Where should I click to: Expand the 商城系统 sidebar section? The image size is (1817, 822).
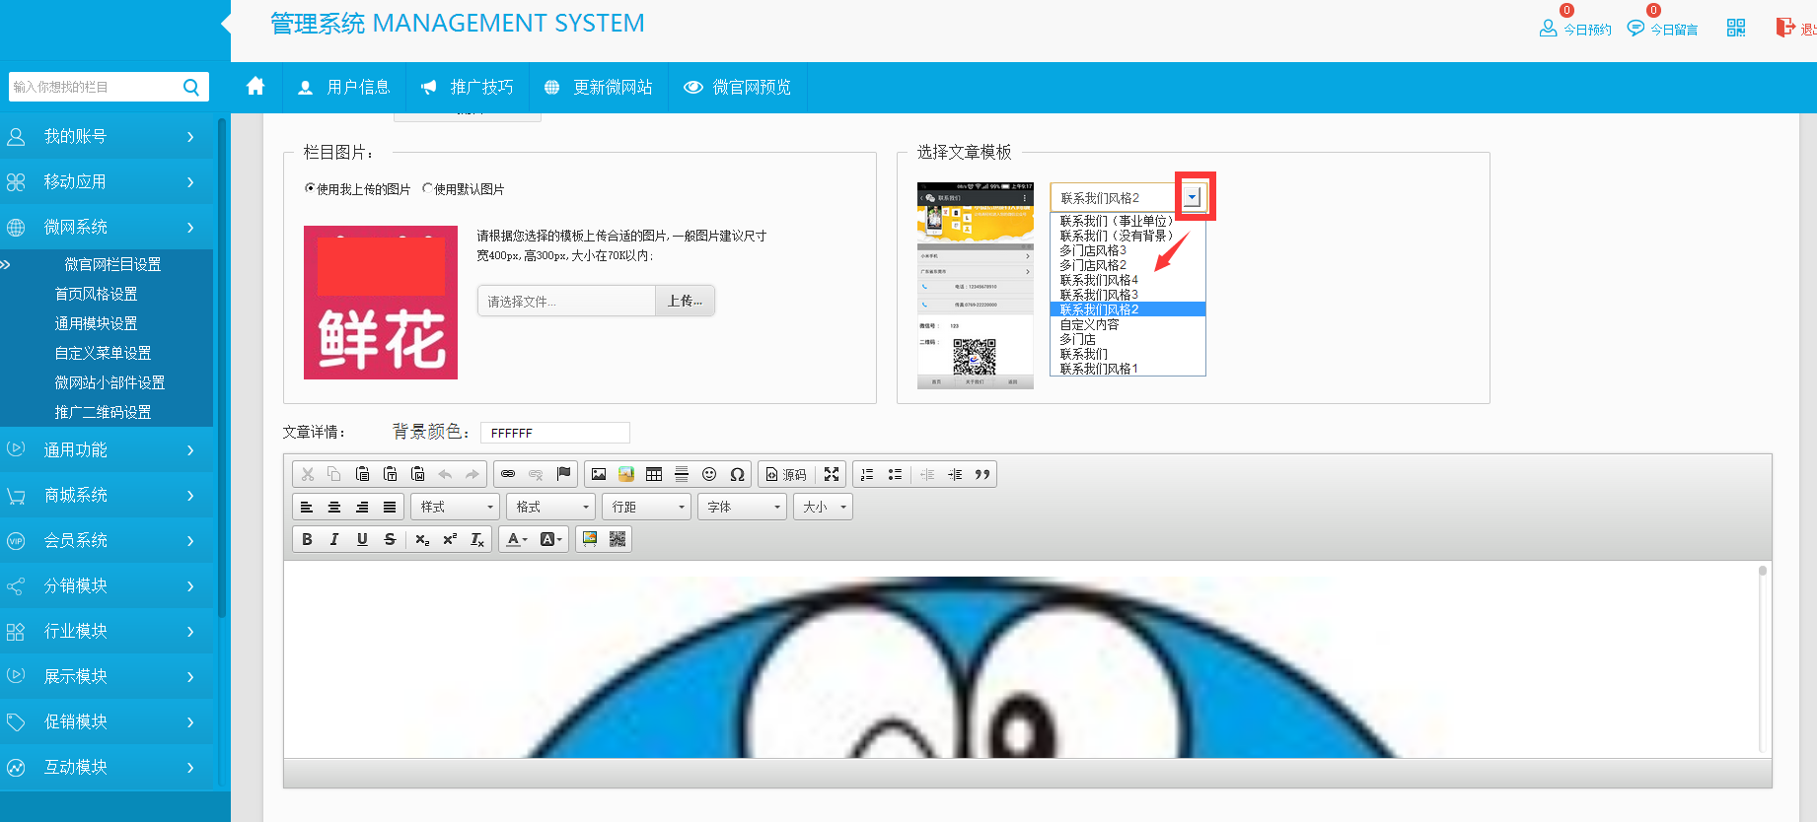107,495
